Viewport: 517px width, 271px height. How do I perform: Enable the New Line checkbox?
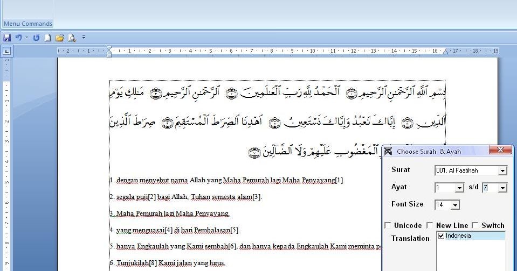click(x=430, y=226)
